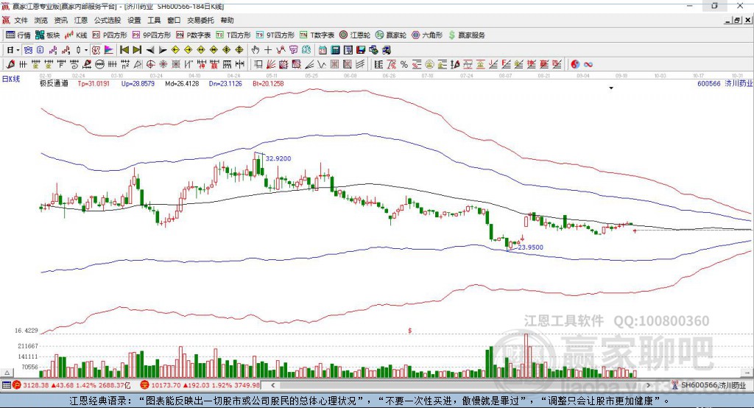Click the save floppy disk icon
The height and width of the screenshot is (408, 754).
coord(361,50)
